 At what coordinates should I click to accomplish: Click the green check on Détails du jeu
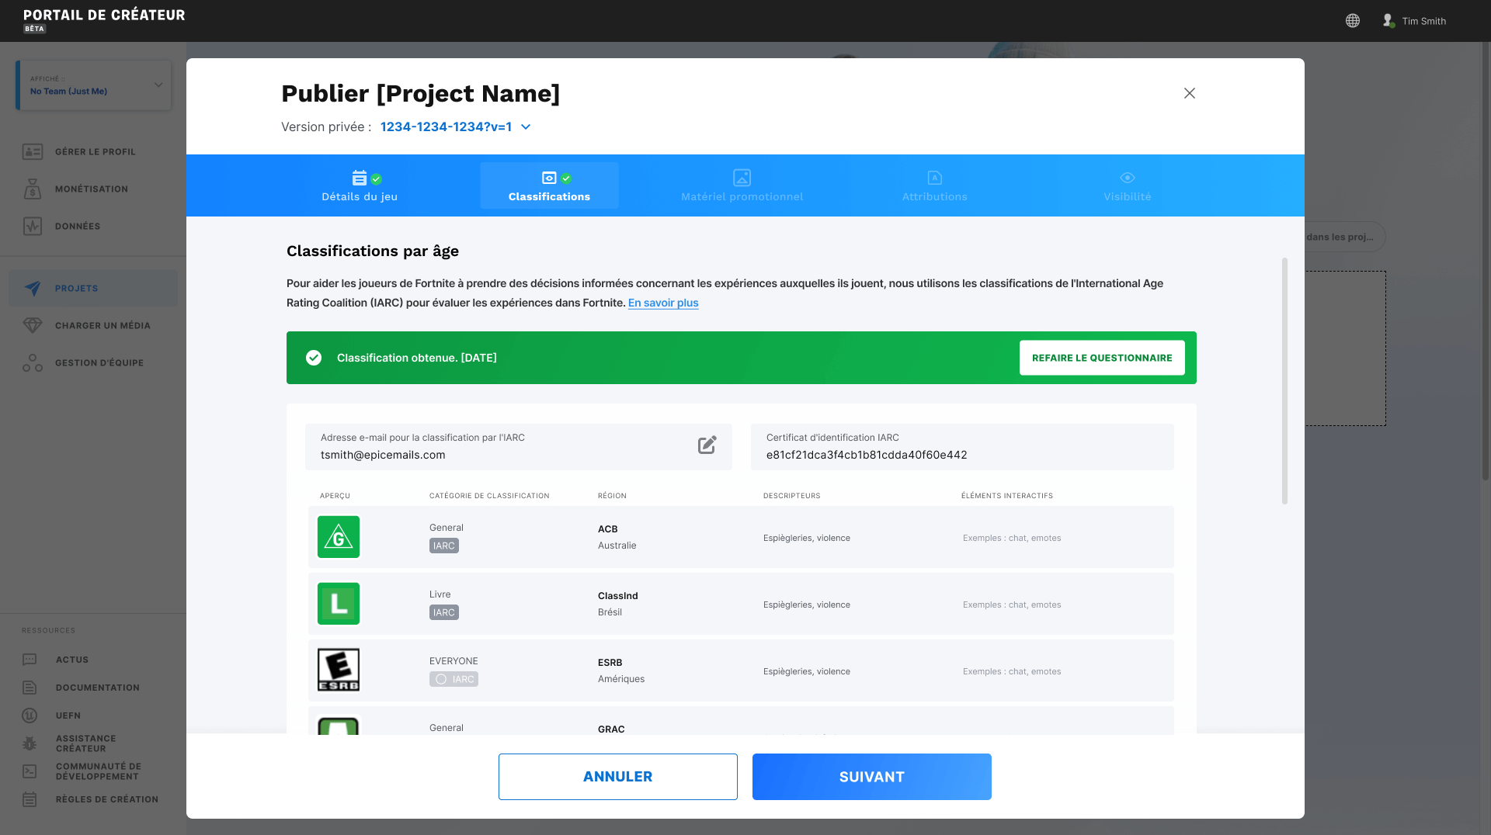pos(377,179)
